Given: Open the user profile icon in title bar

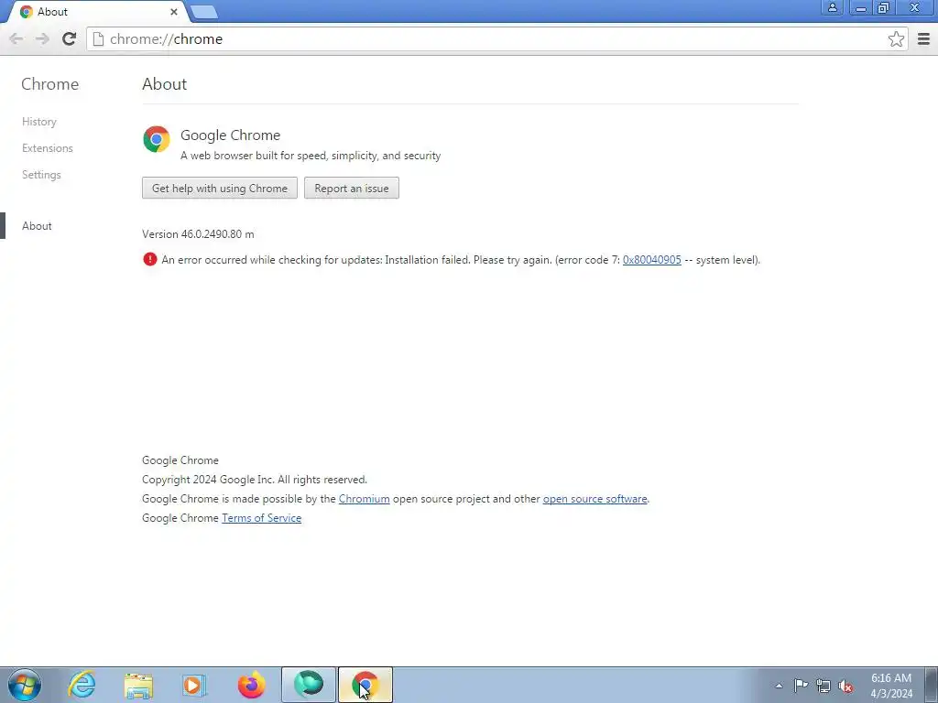Looking at the screenshot, I should coord(832,7).
